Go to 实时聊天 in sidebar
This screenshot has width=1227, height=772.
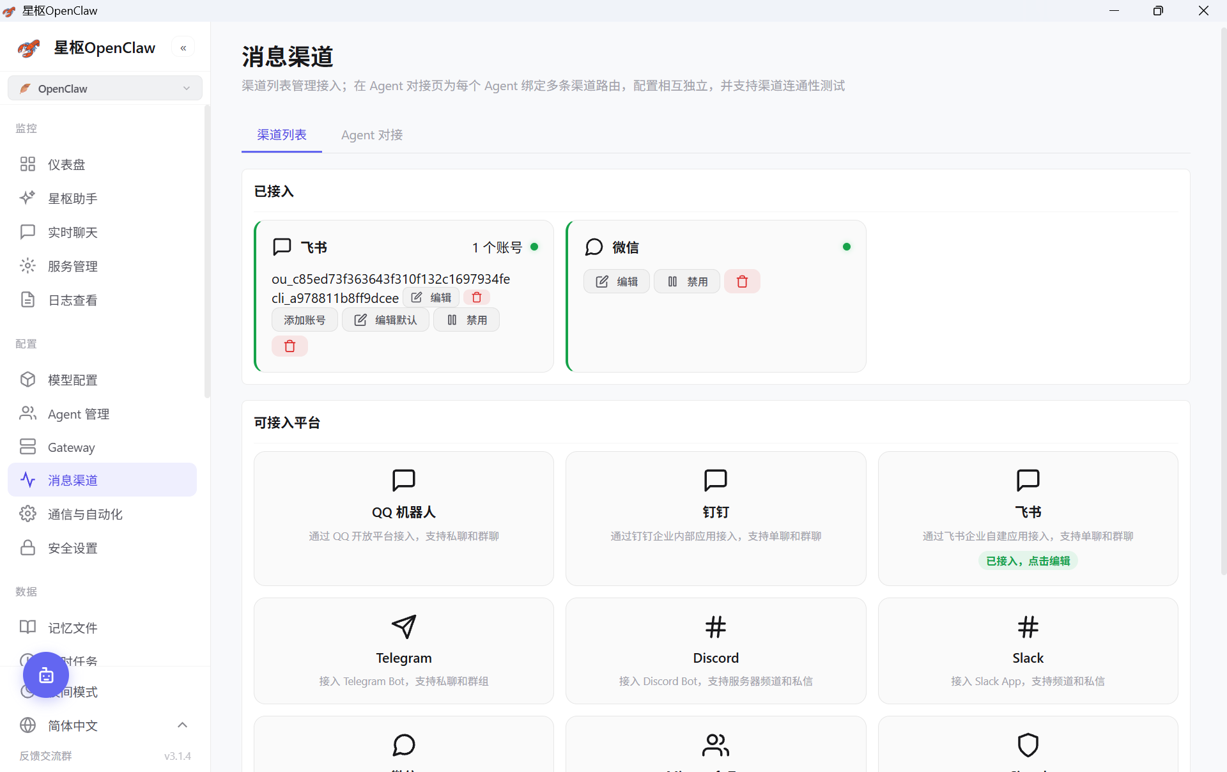click(102, 232)
